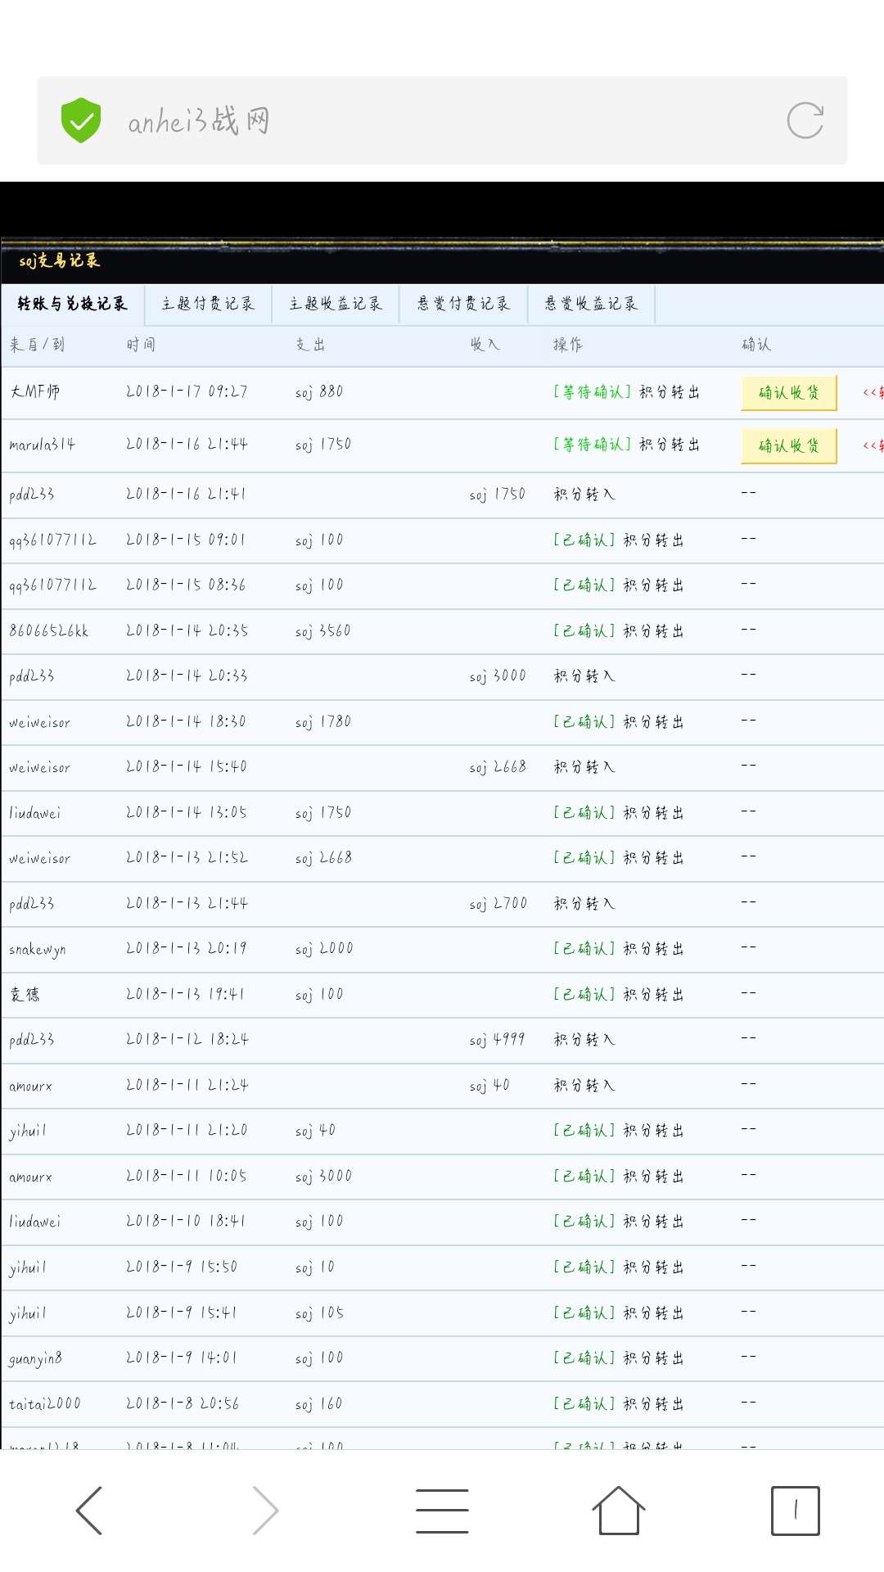This screenshot has width=884, height=1572.
Task: Go back with the left arrow
Action: (89, 1511)
